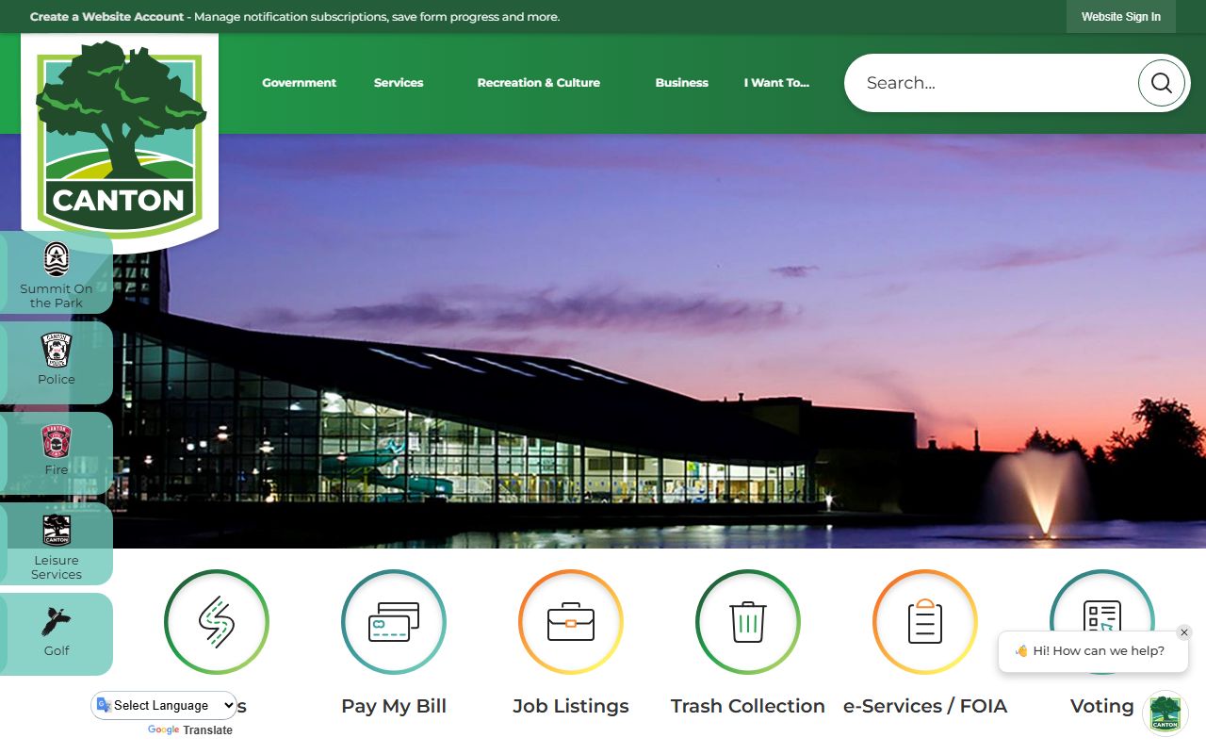1206x754 pixels.
Task: Open the Police badge icon
Action: (57, 350)
